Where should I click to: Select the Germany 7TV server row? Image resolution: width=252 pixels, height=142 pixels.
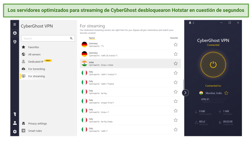click(x=130, y=45)
